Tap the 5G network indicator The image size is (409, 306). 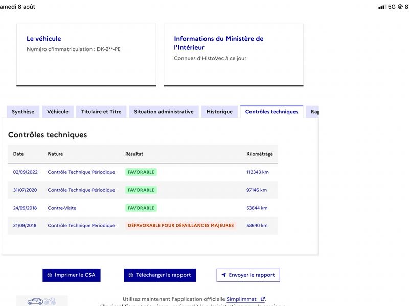[392, 7]
